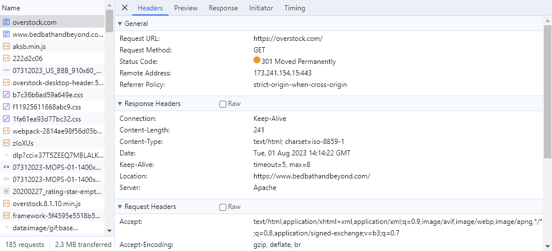Viewport: 552px width, 251px height.
Task: Select the b7c36b6ad59a649e.css request
Action: click(53, 95)
